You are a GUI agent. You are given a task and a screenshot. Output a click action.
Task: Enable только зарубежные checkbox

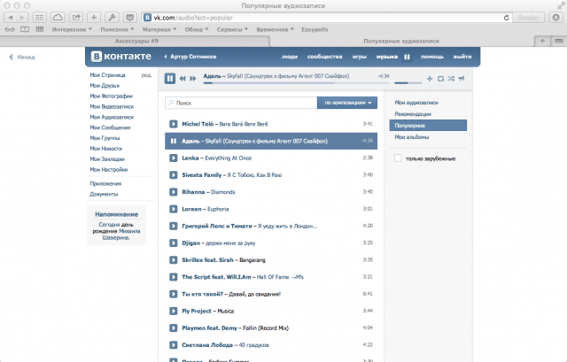[x=398, y=158]
